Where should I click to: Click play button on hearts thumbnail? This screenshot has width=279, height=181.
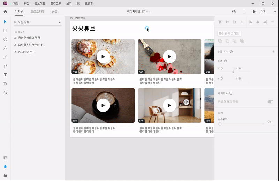pyautogui.click(x=169, y=56)
